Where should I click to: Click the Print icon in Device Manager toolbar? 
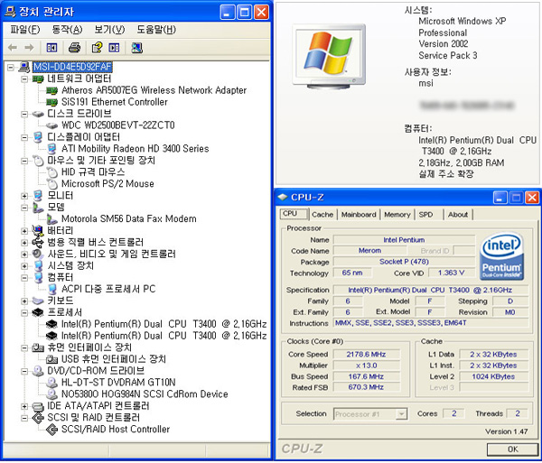(74, 47)
